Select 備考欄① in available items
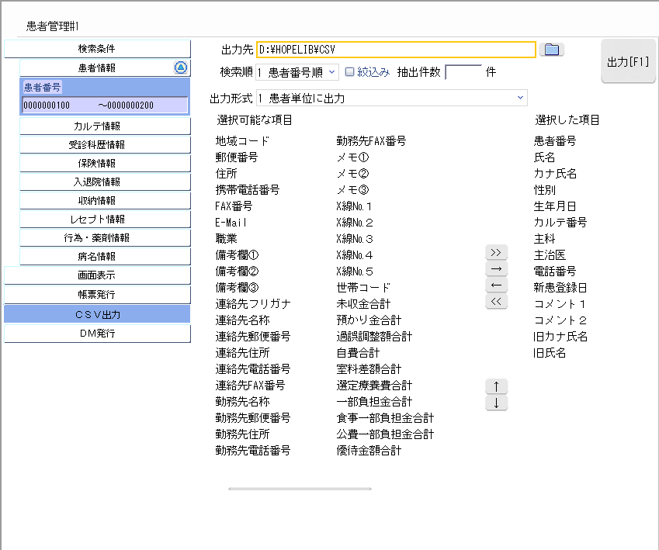Screen dimensions: 659x550 point(237,255)
